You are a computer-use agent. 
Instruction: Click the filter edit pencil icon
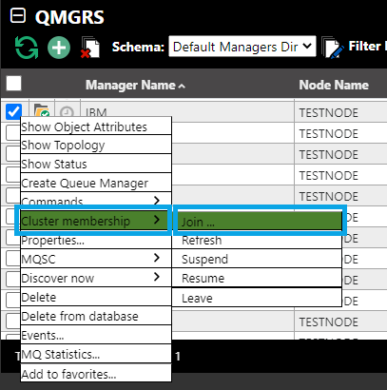coord(333,48)
